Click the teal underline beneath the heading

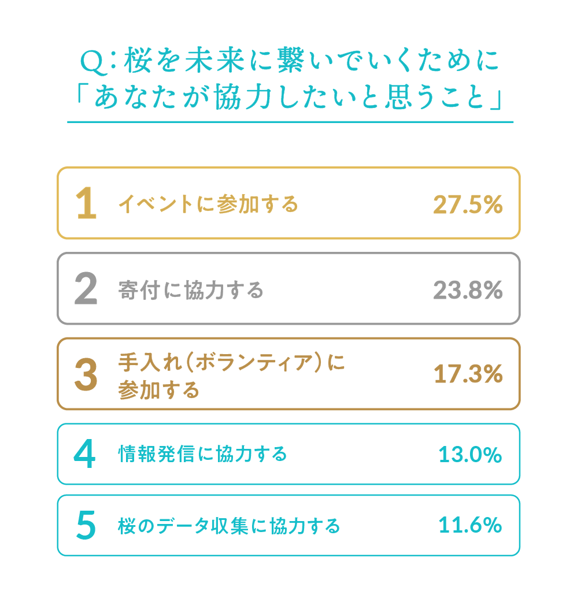click(x=290, y=122)
